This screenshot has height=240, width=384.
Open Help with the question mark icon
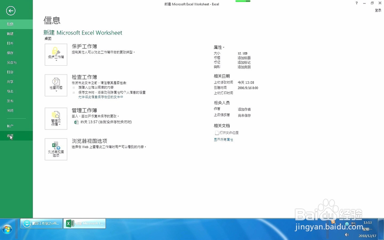click(x=357, y=3)
